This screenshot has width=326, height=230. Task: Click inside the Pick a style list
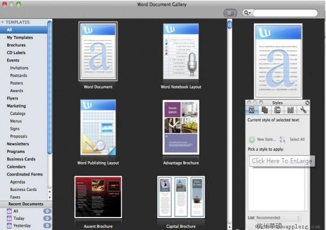[x=277, y=188]
